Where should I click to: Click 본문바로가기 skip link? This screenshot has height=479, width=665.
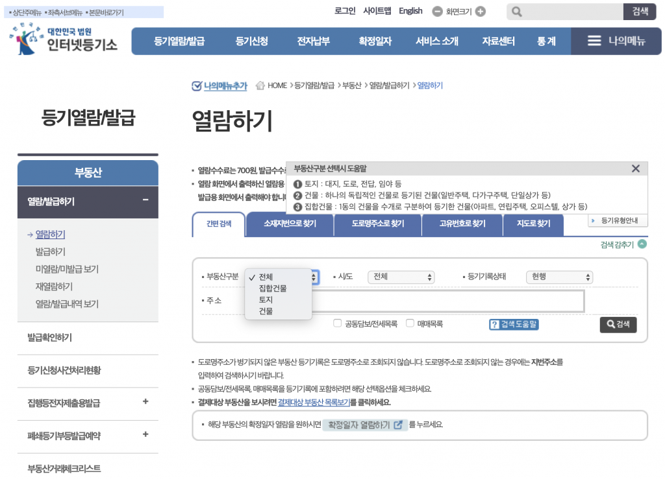(x=105, y=13)
